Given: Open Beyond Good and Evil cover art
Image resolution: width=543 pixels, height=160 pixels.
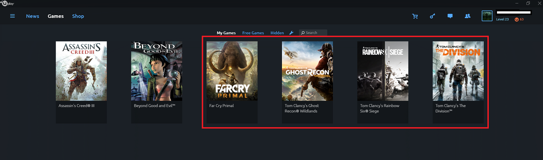Looking at the screenshot, I should 157,71.
